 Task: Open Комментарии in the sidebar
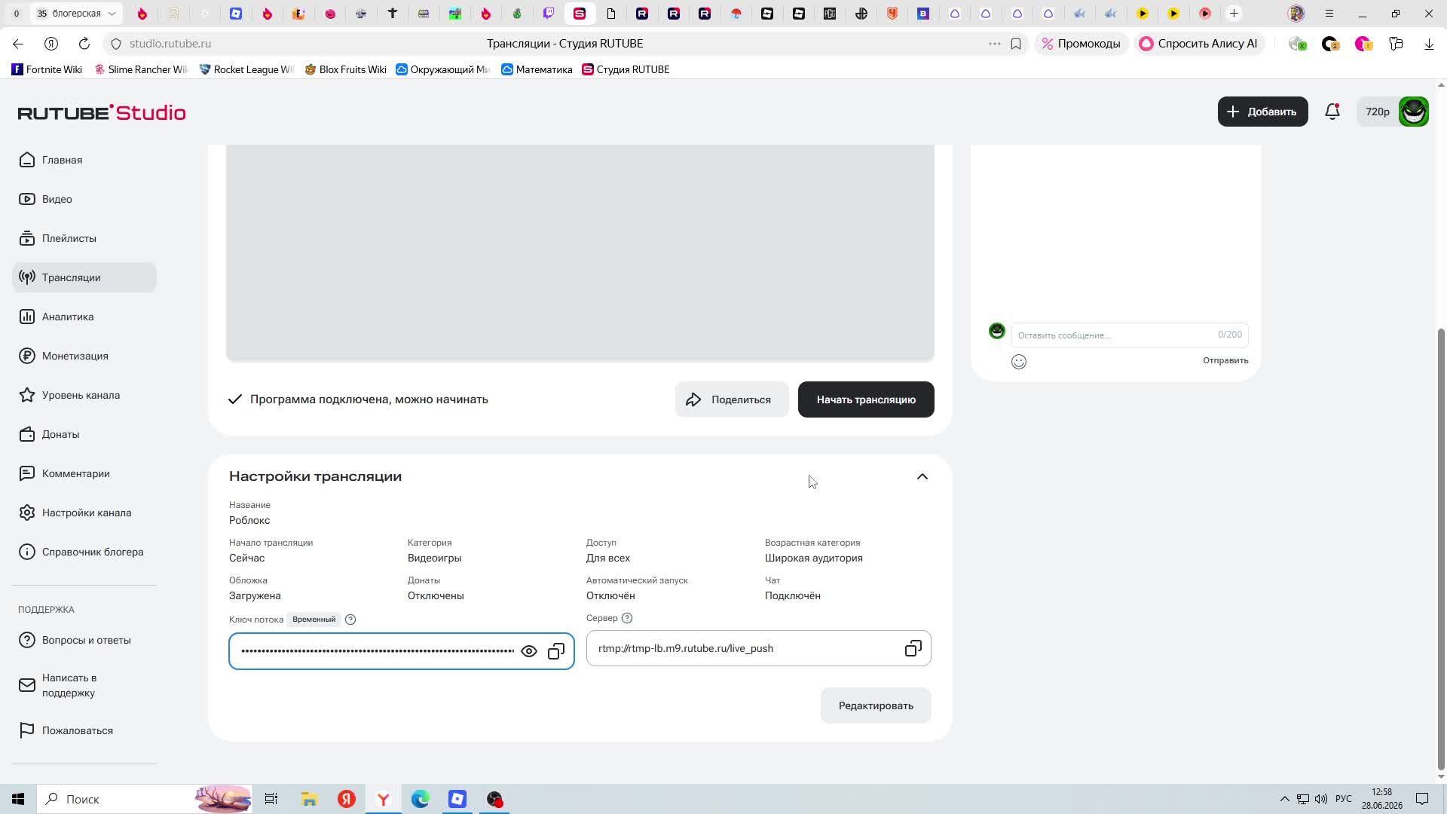pyautogui.click(x=84, y=473)
